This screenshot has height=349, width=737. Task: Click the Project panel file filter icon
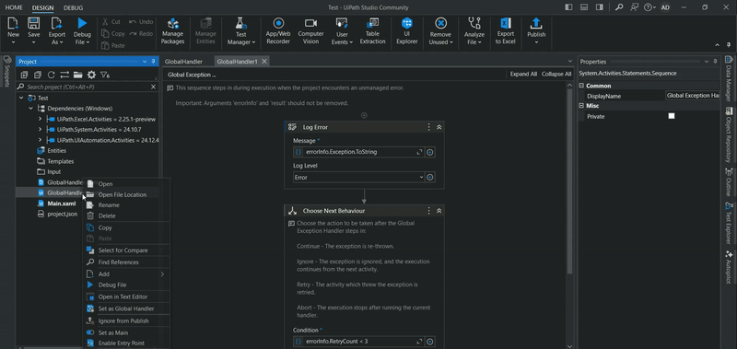[x=105, y=75]
